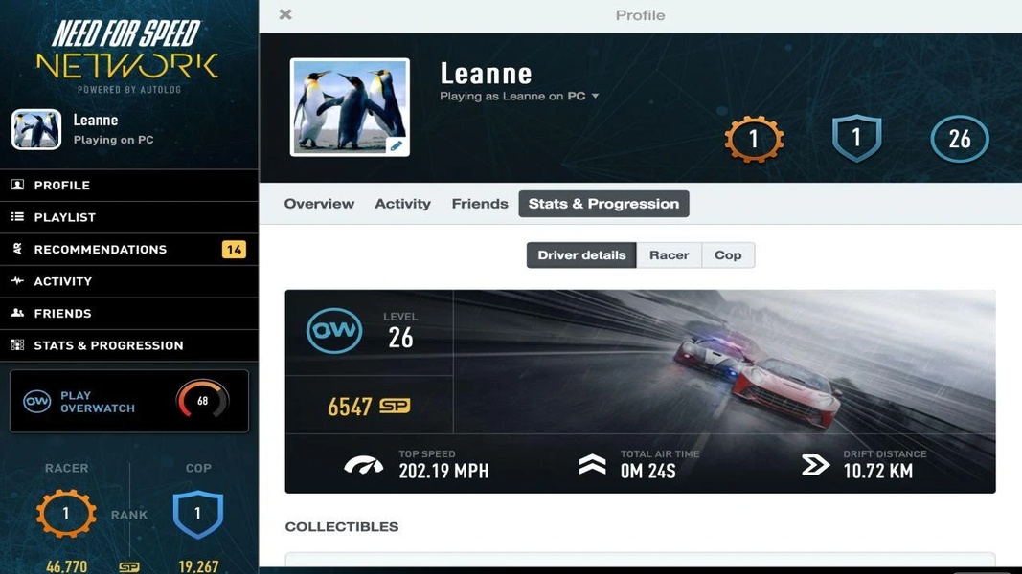Viewport: 1022px width, 574px height.
Task: Open the platform dropdown next to PC
Action: click(x=595, y=96)
